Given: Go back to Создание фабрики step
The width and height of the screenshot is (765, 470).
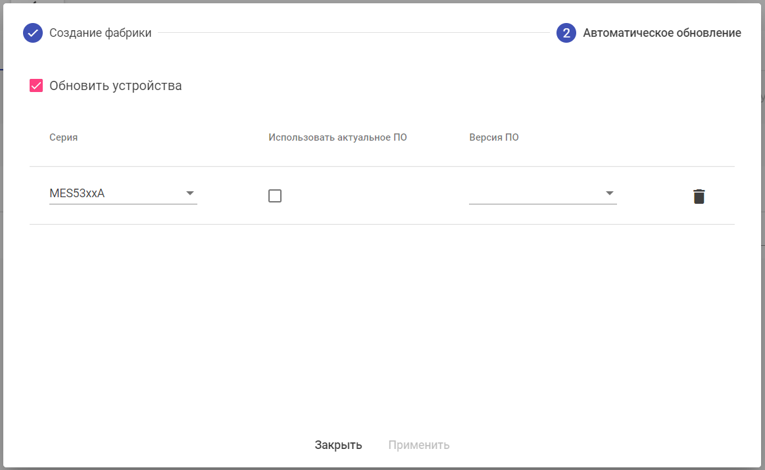Looking at the screenshot, I should pos(100,33).
